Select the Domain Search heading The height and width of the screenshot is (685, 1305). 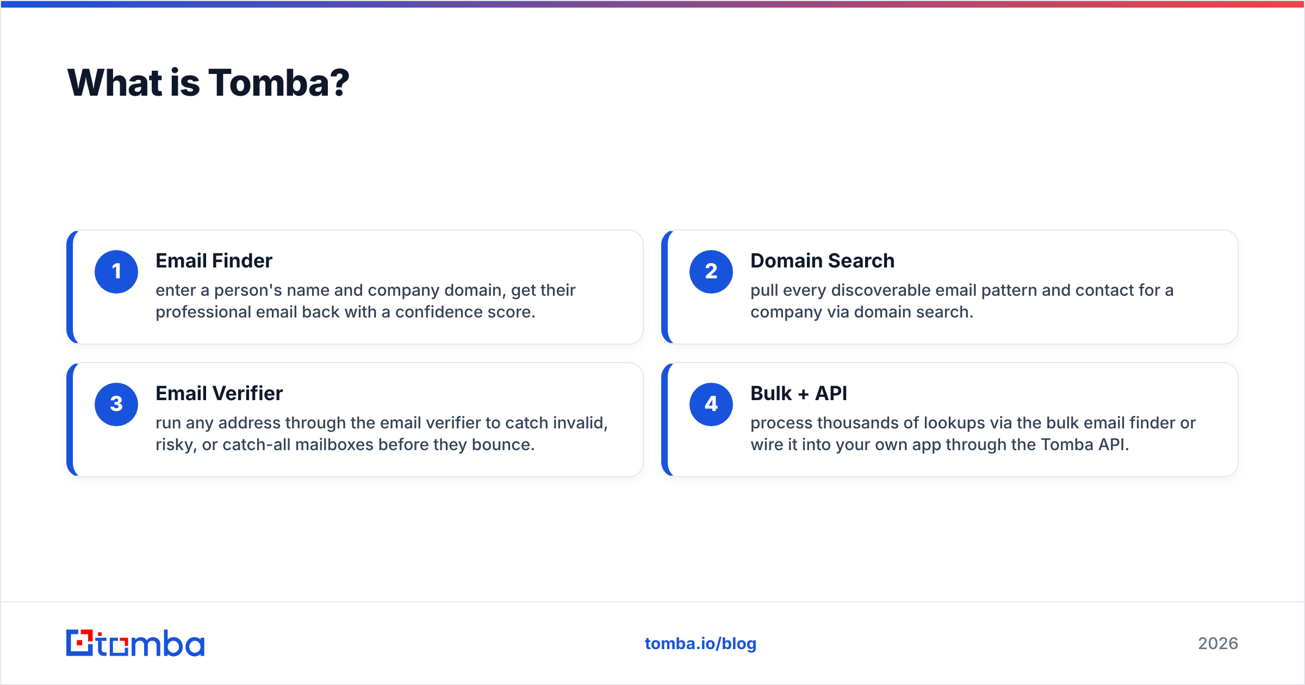pyautogui.click(x=822, y=261)
